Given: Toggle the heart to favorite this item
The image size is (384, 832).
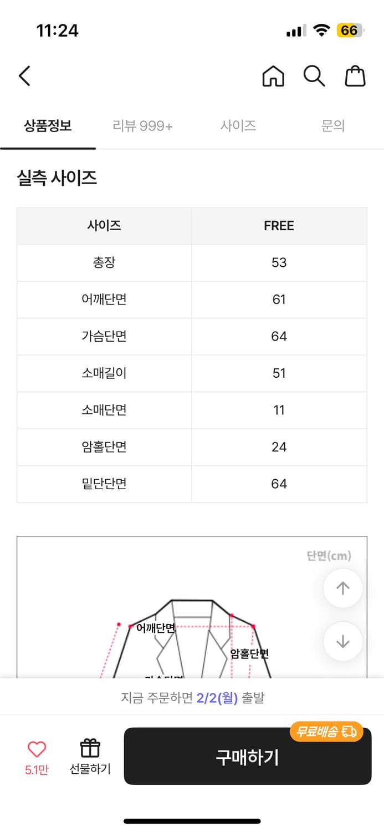Looking at the screenshot, I should [35, 747].
